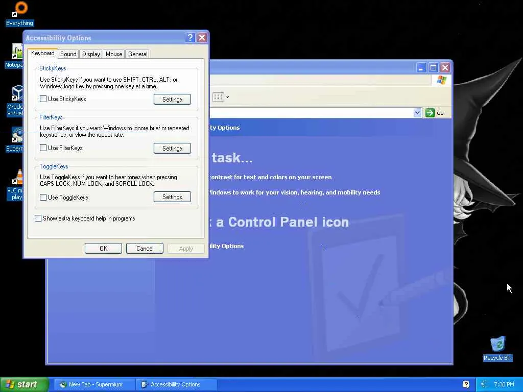Click the Accessibility Options Control Panel icon link
Screen dimensions: 523x392
[226, 246]
